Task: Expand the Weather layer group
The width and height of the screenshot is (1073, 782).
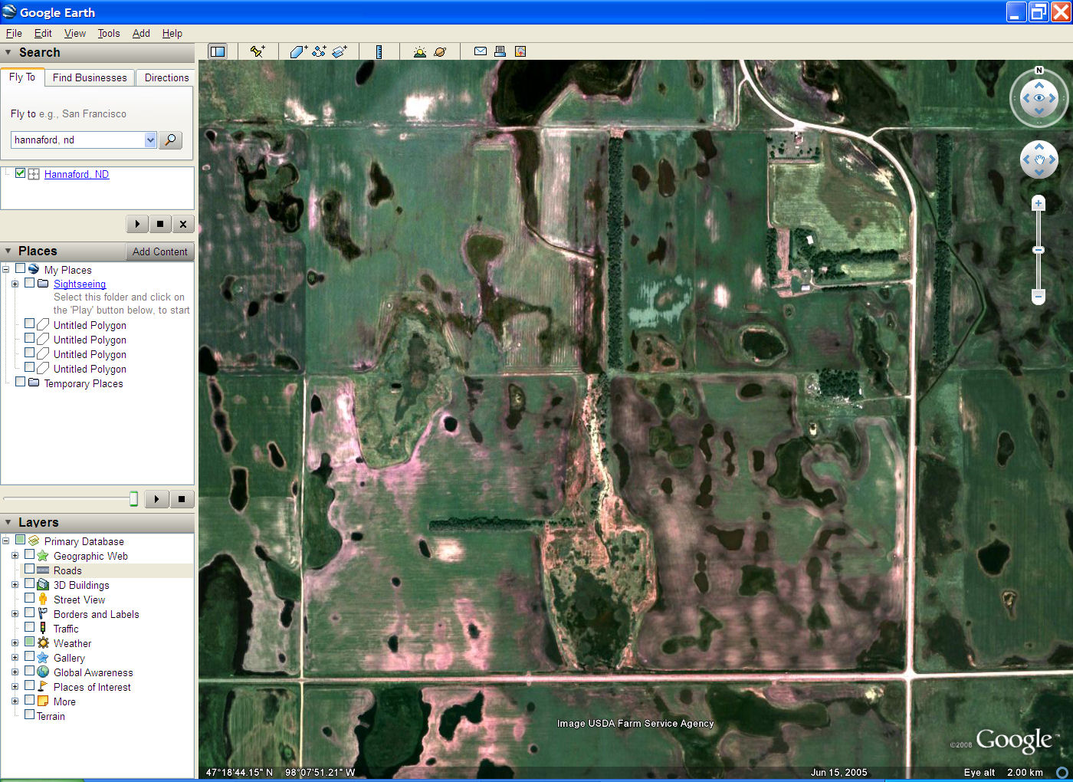Action: [x=15, y=643]
